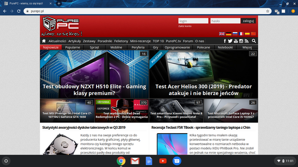Select the Notebooki tab

(225, 47)
